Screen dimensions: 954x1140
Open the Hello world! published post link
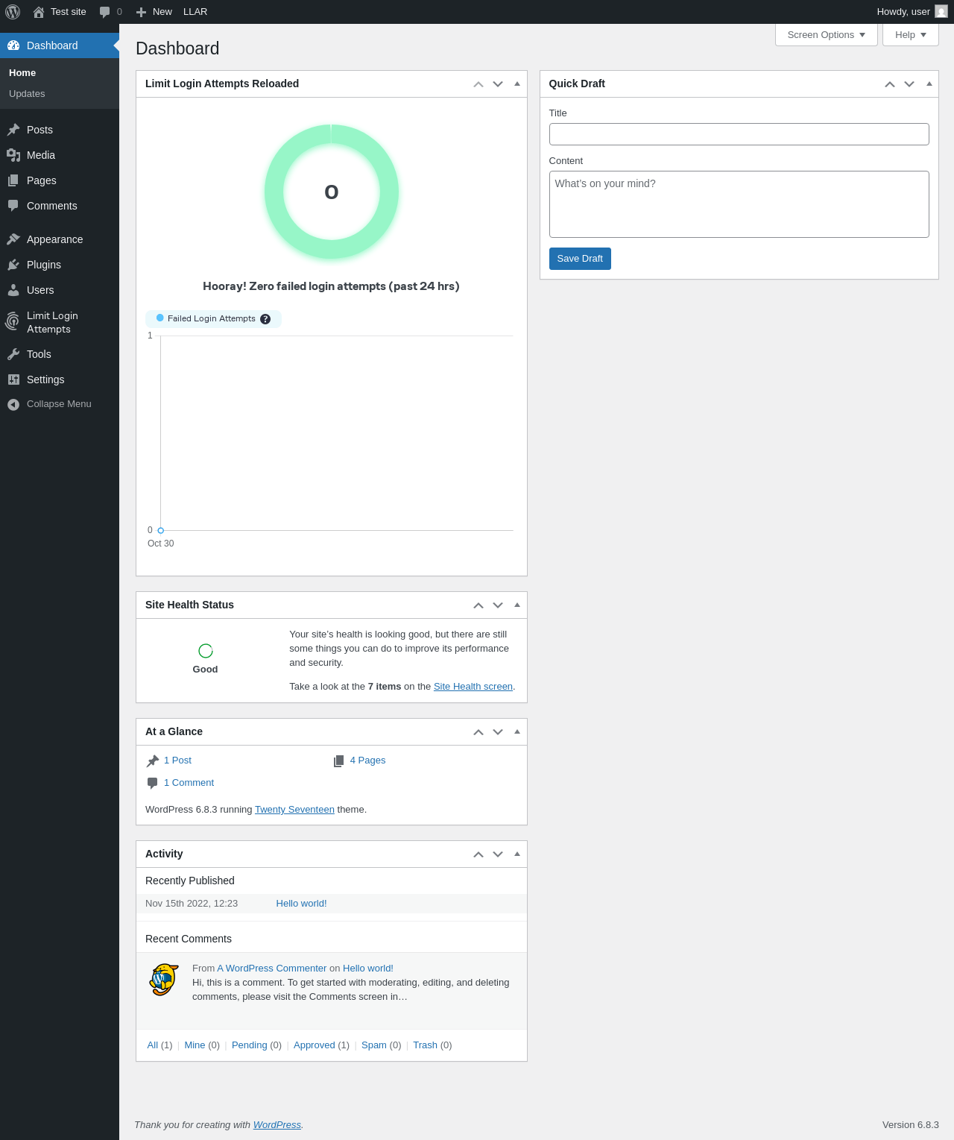coord(301,904)
